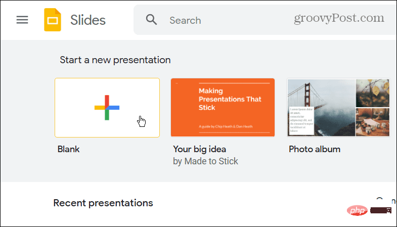Click the by Made to Stick caption
Screen dimensions: 397x227
(x=205, y=161)
